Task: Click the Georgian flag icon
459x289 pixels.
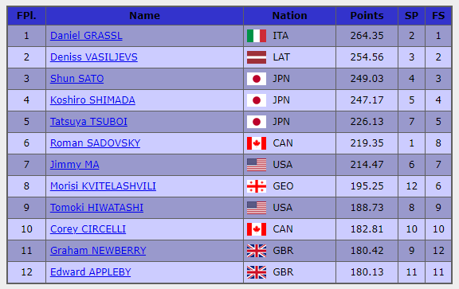Action: pyautogui.click(x=257, y=186)
